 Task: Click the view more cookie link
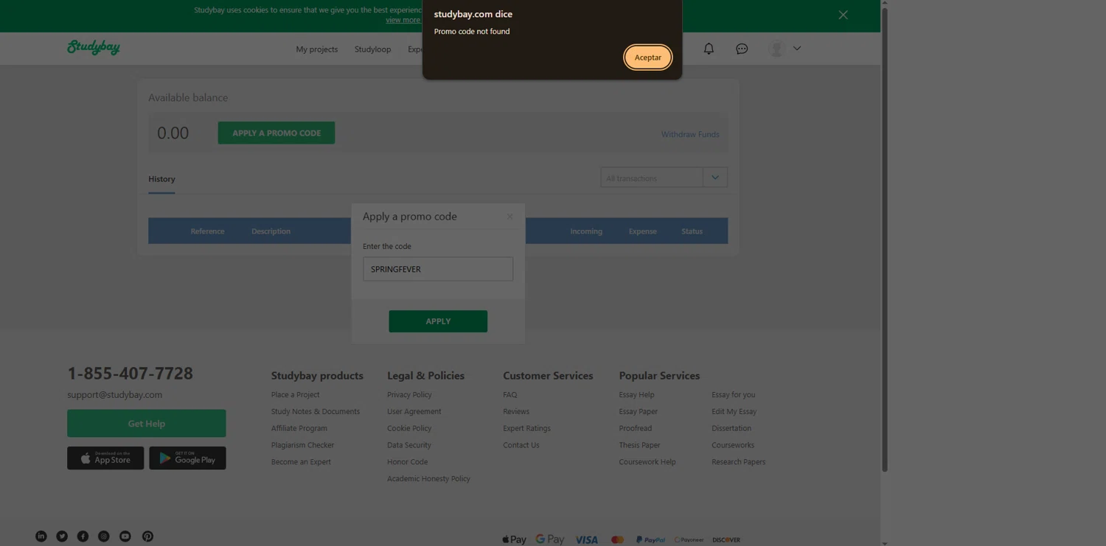(x=403, y=20)
